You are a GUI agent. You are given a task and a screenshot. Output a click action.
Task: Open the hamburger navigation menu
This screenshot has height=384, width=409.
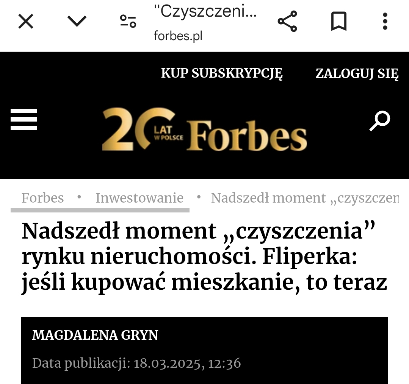(24, 119)
